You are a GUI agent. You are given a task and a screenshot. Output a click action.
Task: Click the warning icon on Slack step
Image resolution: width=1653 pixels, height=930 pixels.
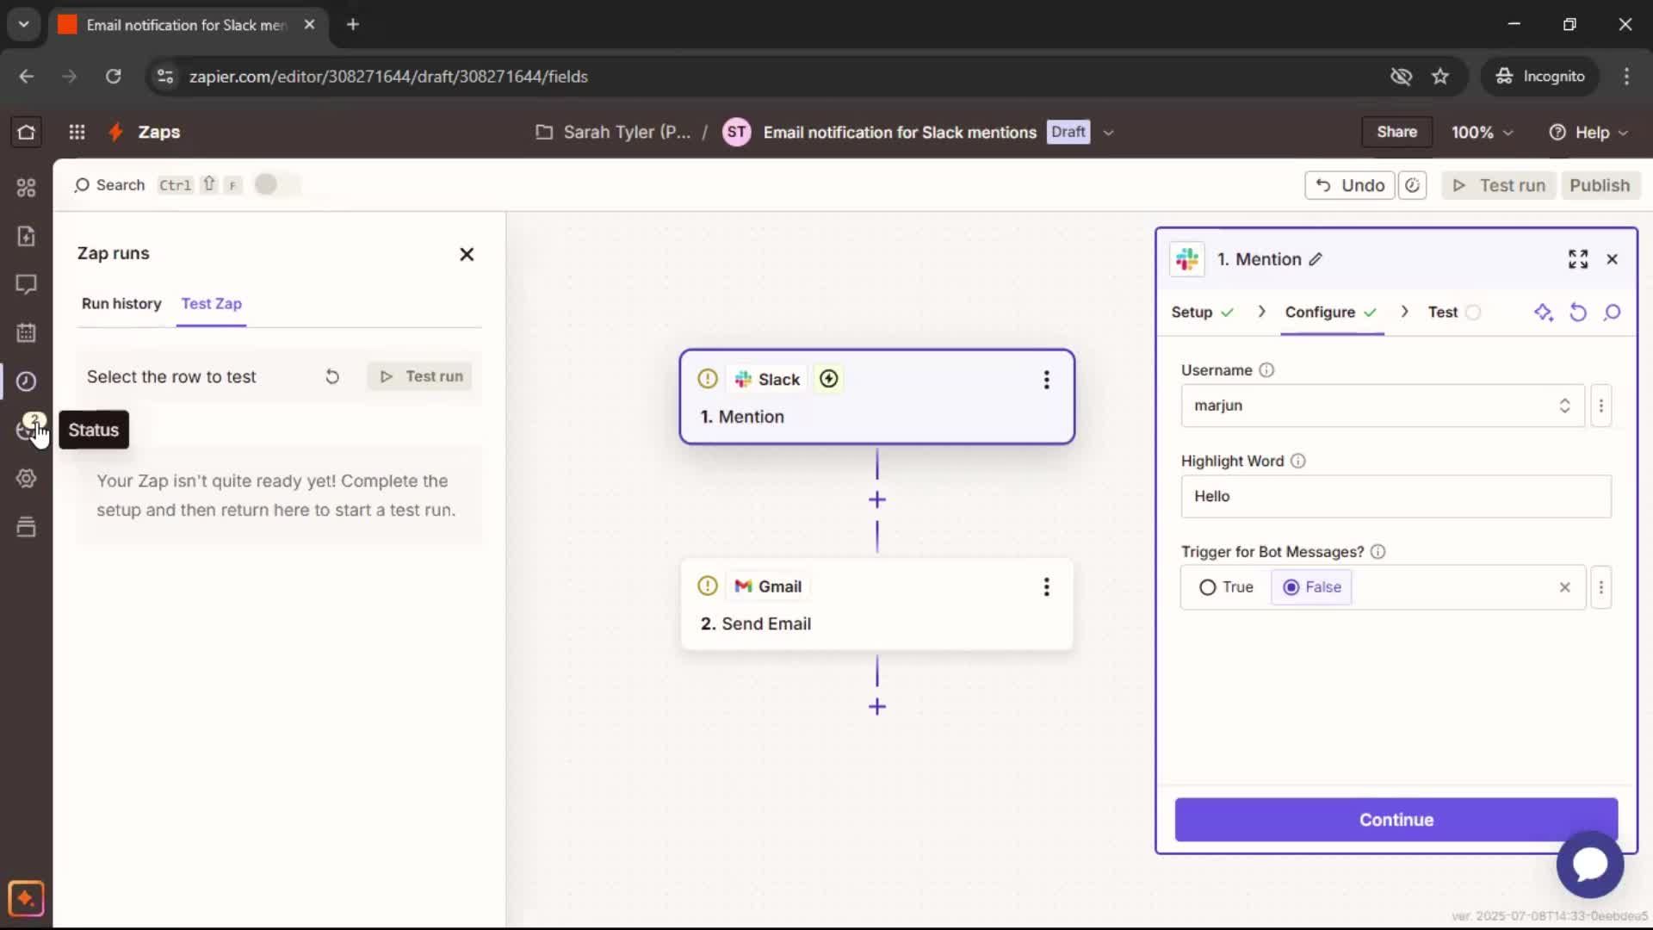pyautogui.click(x=708, y=379)
